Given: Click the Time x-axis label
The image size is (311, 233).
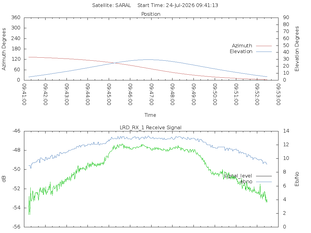Looking at the screenshot, I should [150, 115].
